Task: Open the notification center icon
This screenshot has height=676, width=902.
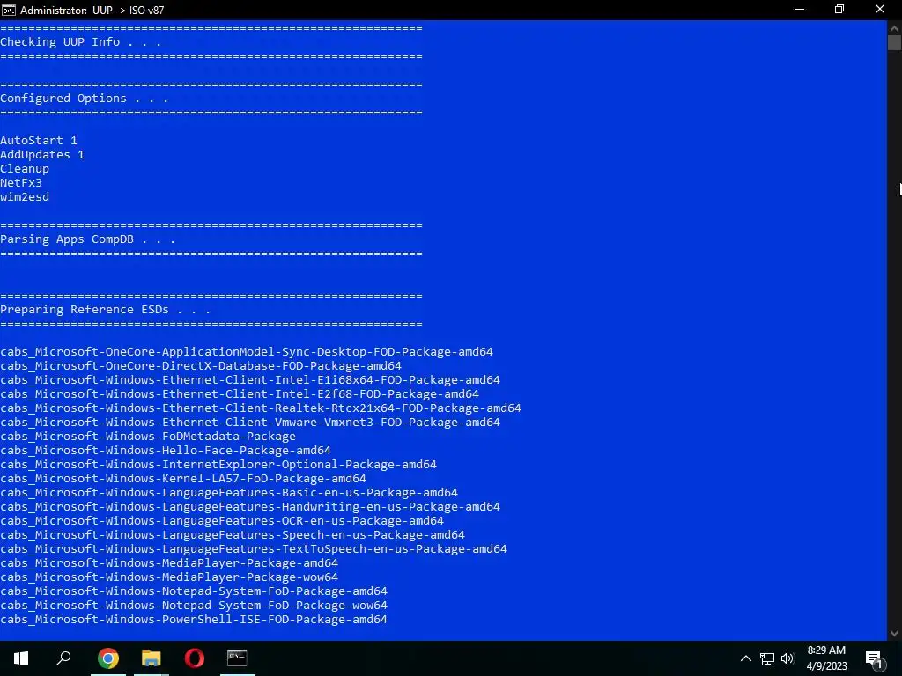Action: (x=875, y=659)
